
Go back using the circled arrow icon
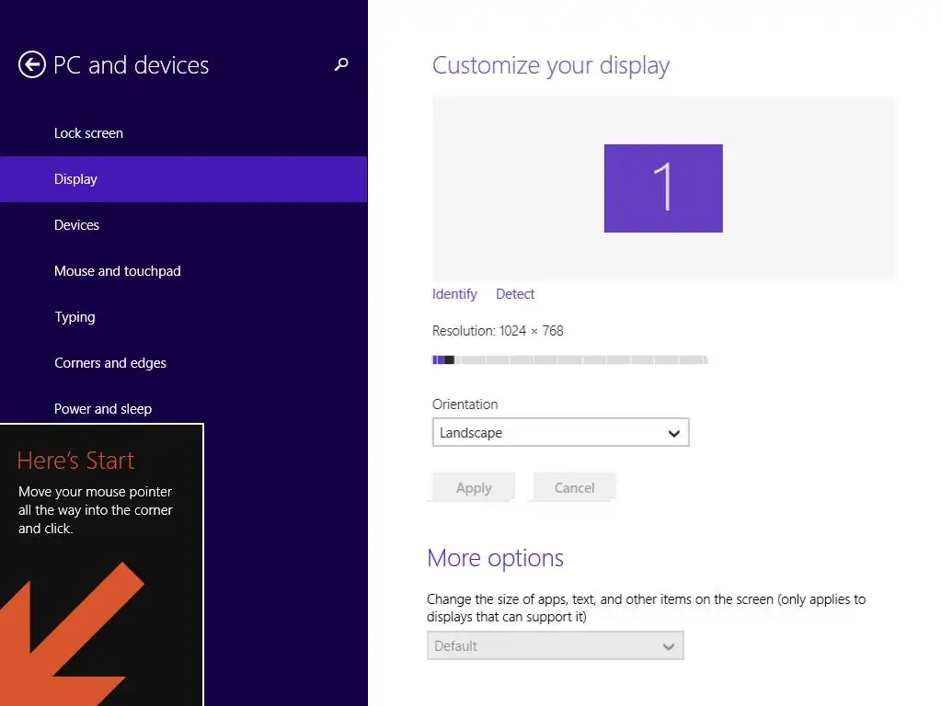tap(32, 65)
